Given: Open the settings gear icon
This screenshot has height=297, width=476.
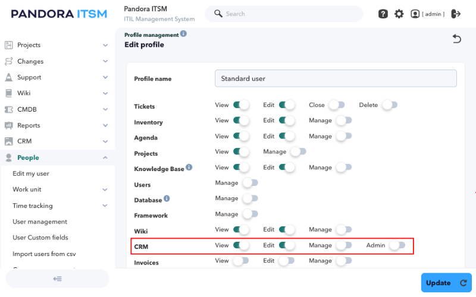Looking at the screenshot, I should (399, 14).
